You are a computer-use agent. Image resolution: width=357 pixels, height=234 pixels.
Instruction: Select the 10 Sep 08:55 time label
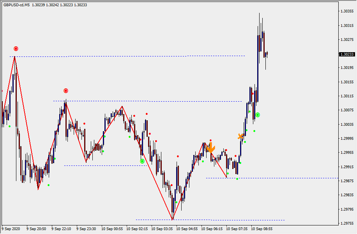tap(262, 229)
